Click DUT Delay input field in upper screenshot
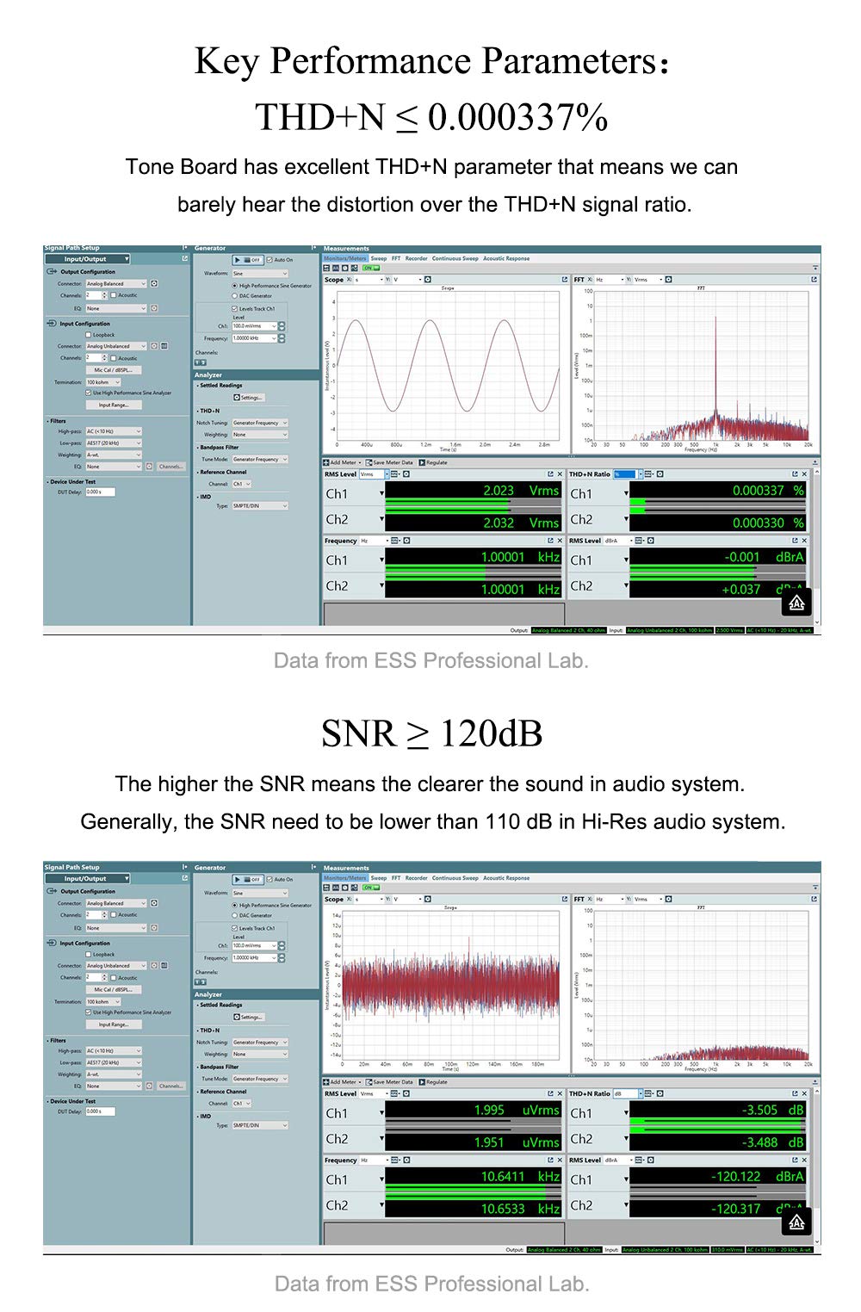Screen dimensions: 861x1312 tap(100, 492)
